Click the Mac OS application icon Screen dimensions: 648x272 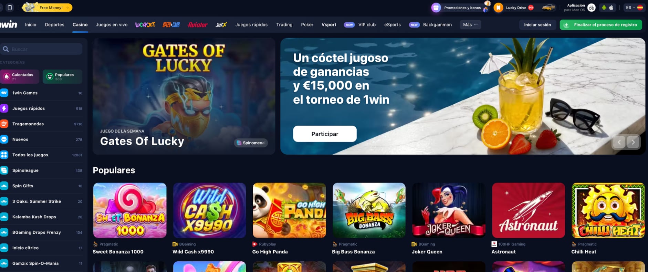tap(591, 8)
